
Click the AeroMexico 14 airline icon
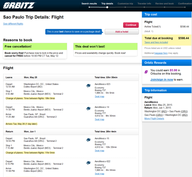coord(88,109)
